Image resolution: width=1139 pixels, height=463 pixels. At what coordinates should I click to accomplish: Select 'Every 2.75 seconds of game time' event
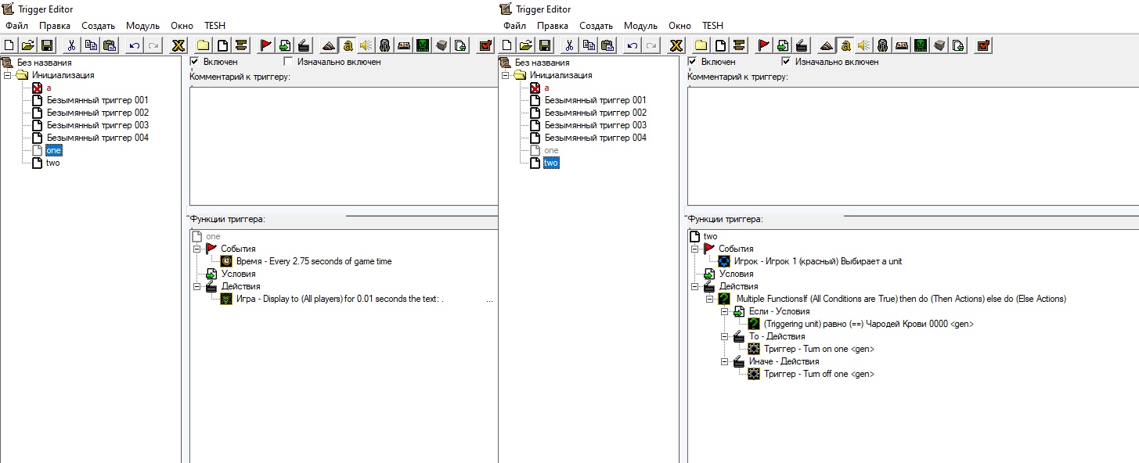[x=313, y=261]
